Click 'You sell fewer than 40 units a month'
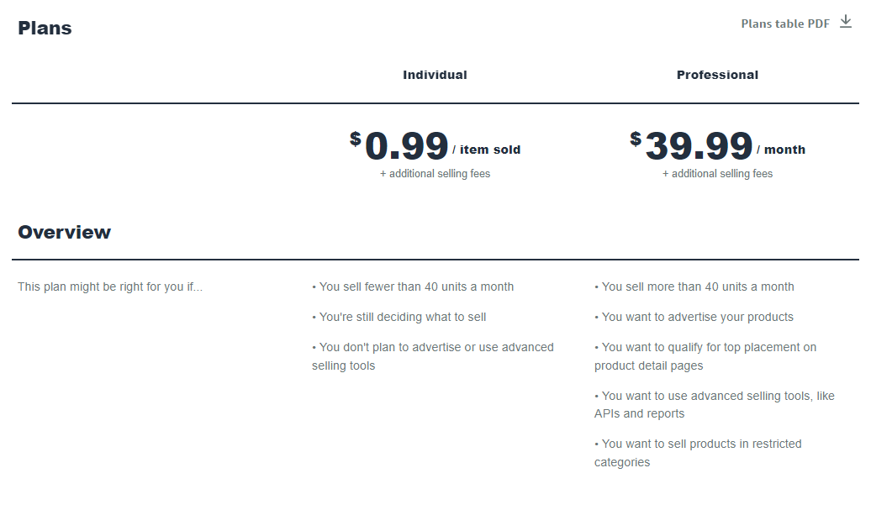Viewport: 871px width, 510px height. 413,287
